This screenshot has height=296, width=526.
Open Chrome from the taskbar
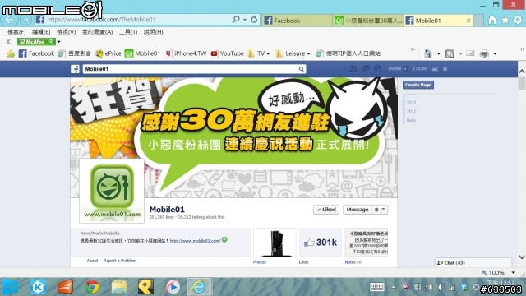point(91,287)
